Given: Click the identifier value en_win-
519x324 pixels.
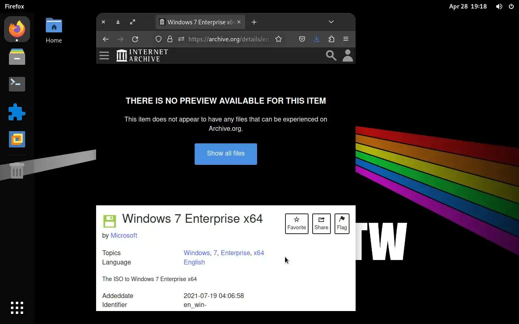Looking at the screenshot, I should point(195,305).
